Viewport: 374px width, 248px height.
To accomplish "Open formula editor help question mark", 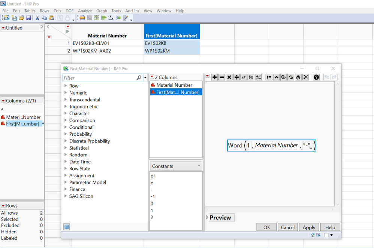I will (x=316, y=77).
